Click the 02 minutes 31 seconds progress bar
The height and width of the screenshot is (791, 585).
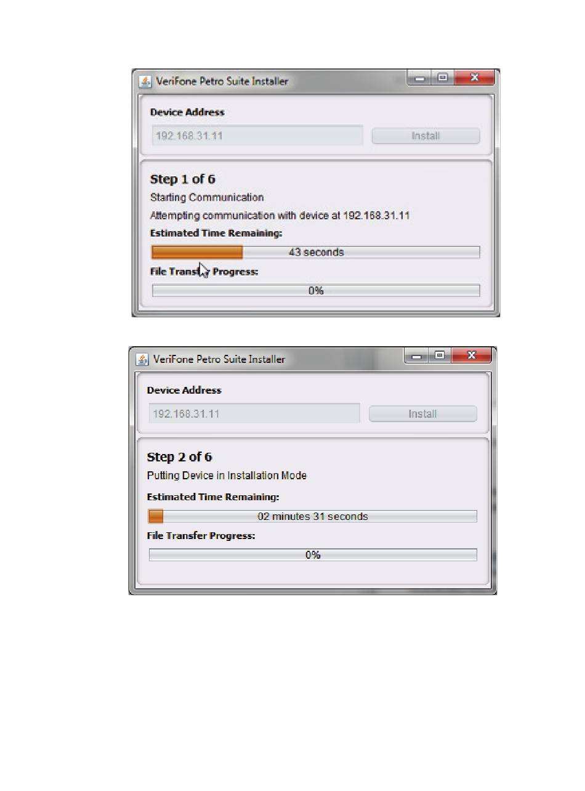(313, 516)
